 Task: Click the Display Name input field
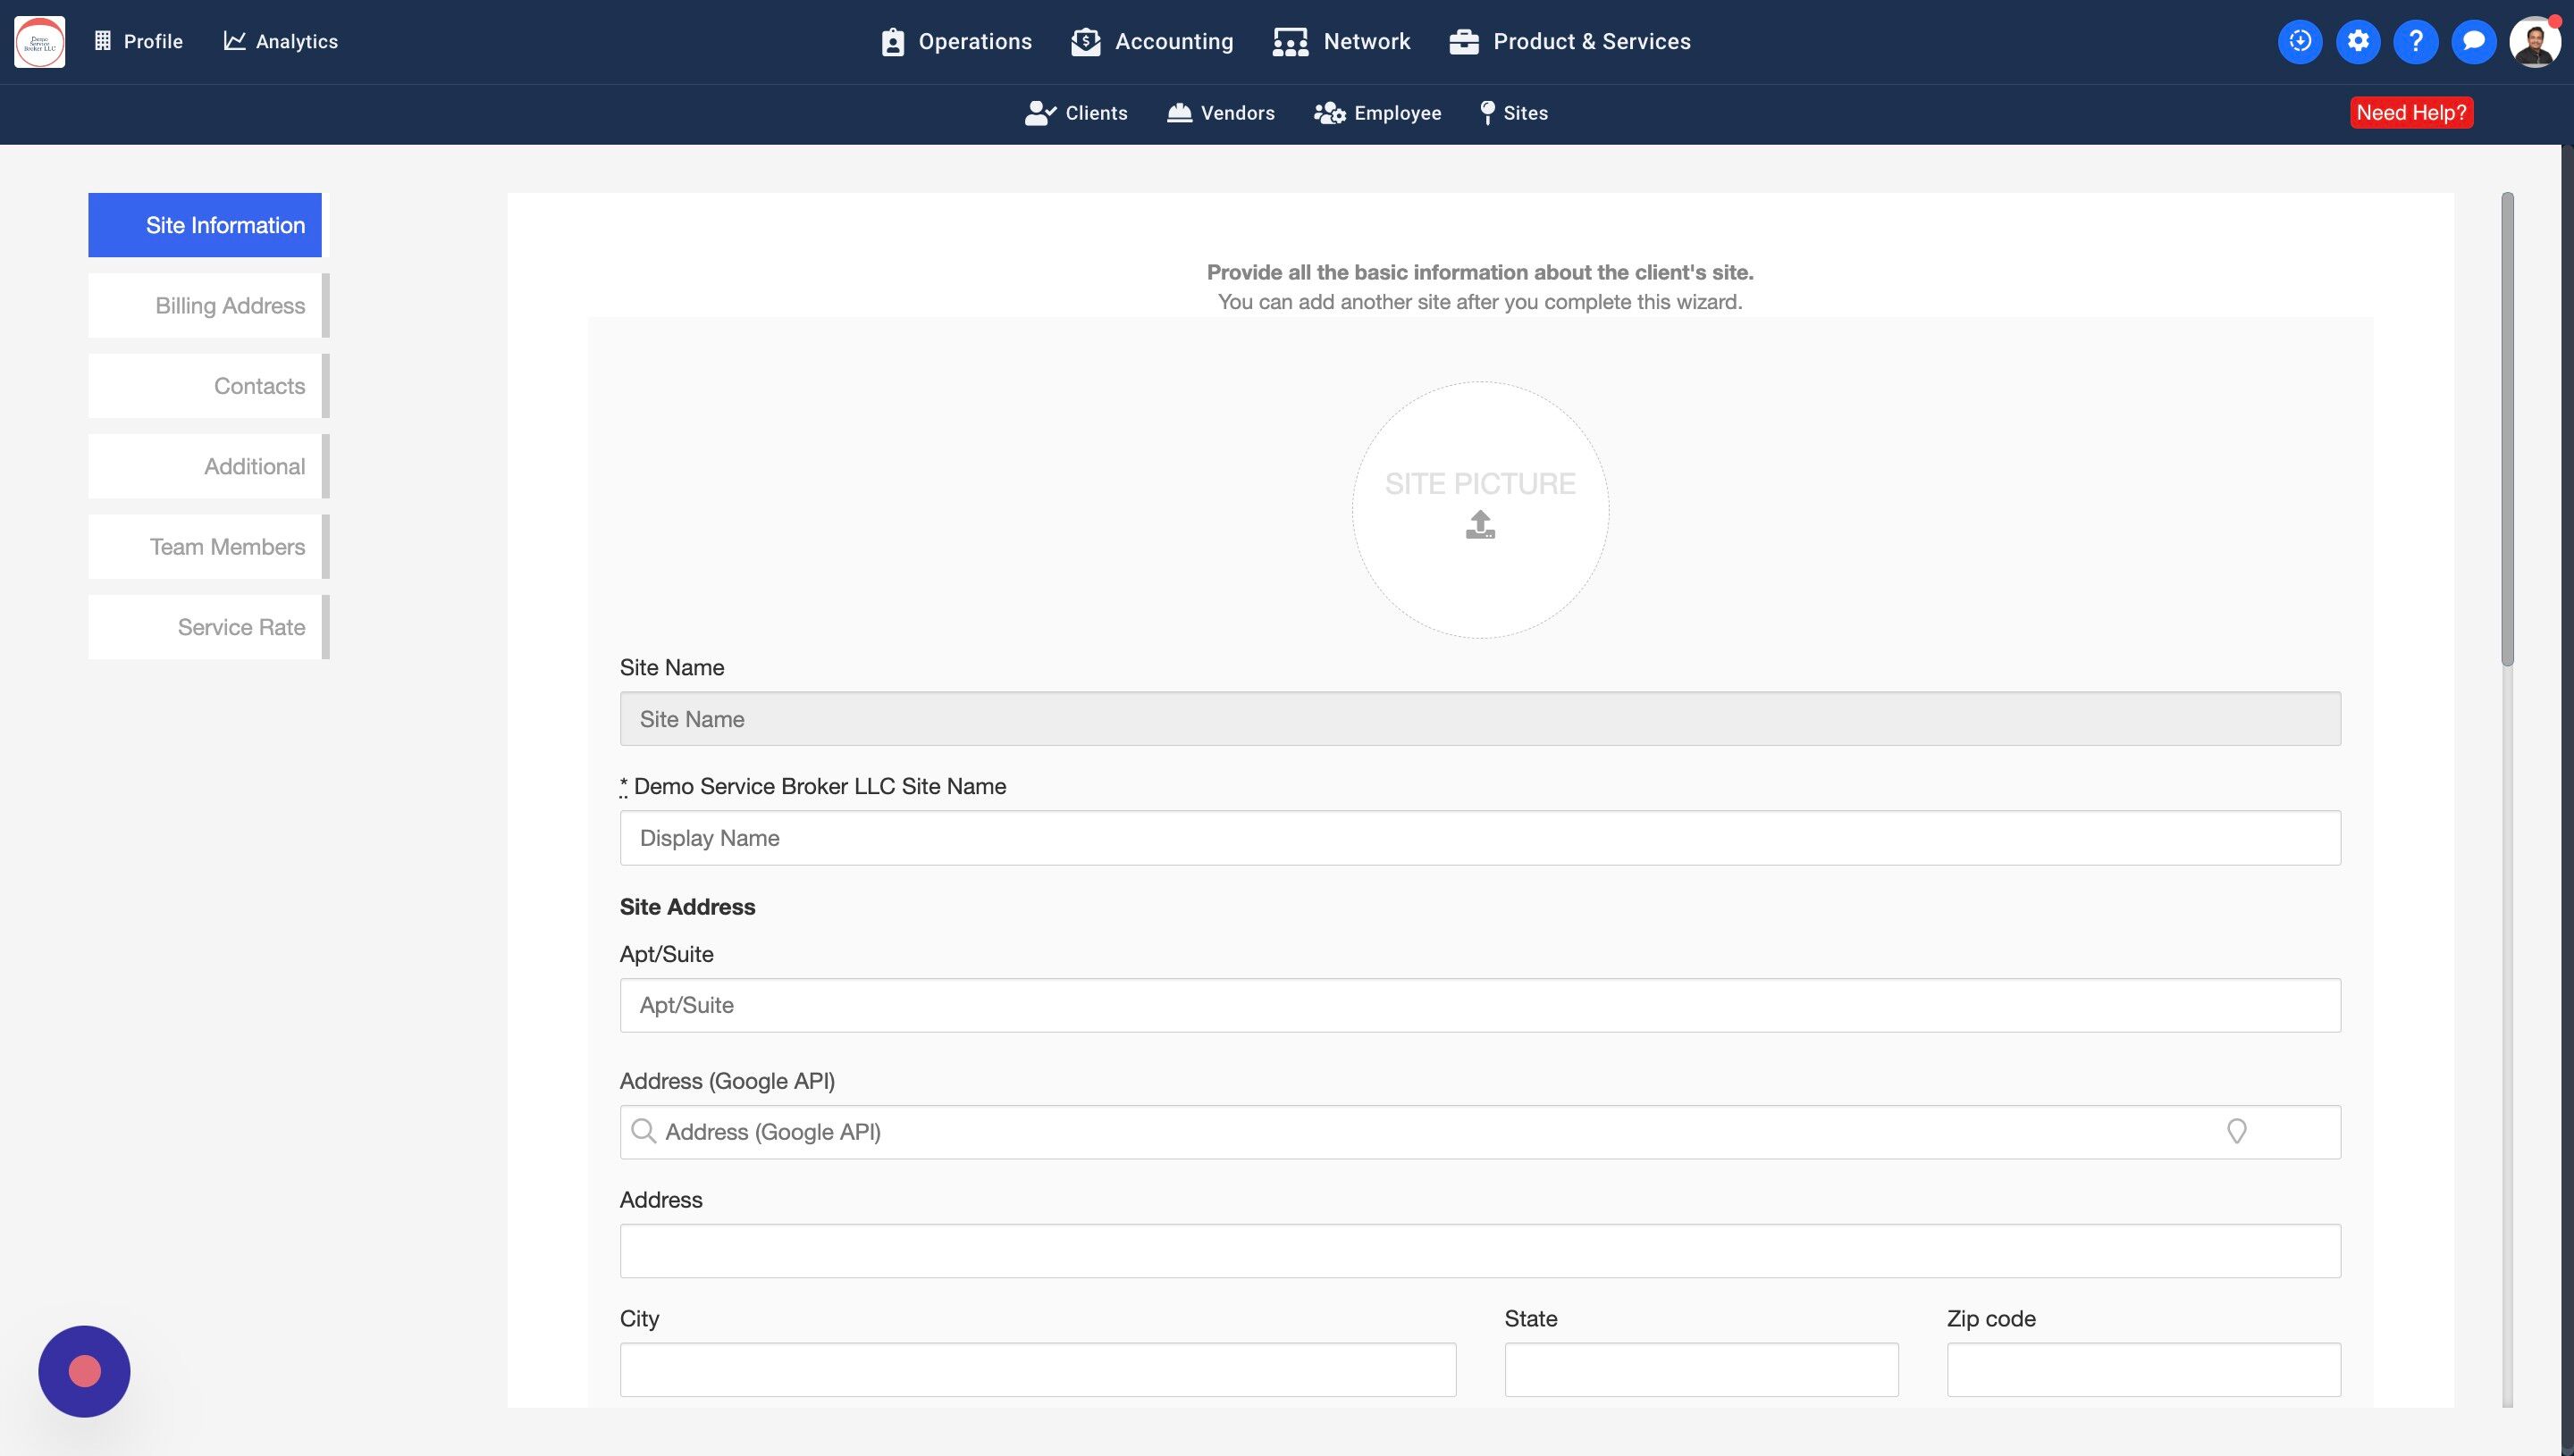1478,838
